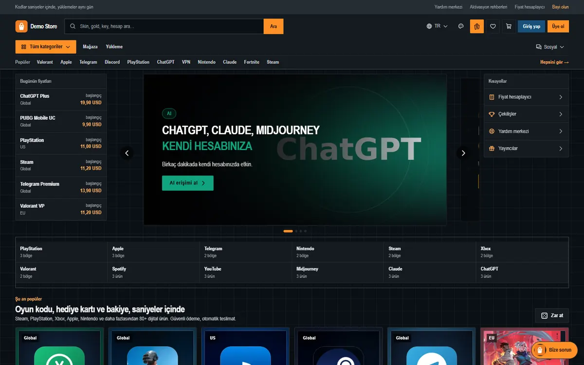Click the Giriş yap button

point(531,26)
